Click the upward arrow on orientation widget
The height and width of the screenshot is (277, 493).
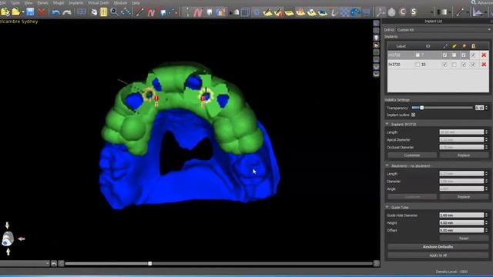[8, 252]
